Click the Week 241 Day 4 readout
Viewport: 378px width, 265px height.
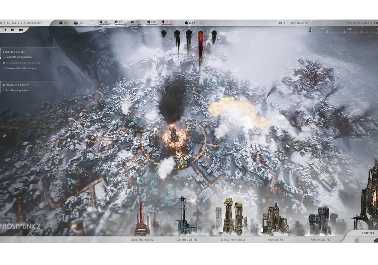point(9,23)
